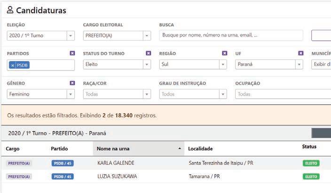The height and width of the screenshot is (193, 331).
Task: Open the Eleição dropdown
Action: (71, 36)
